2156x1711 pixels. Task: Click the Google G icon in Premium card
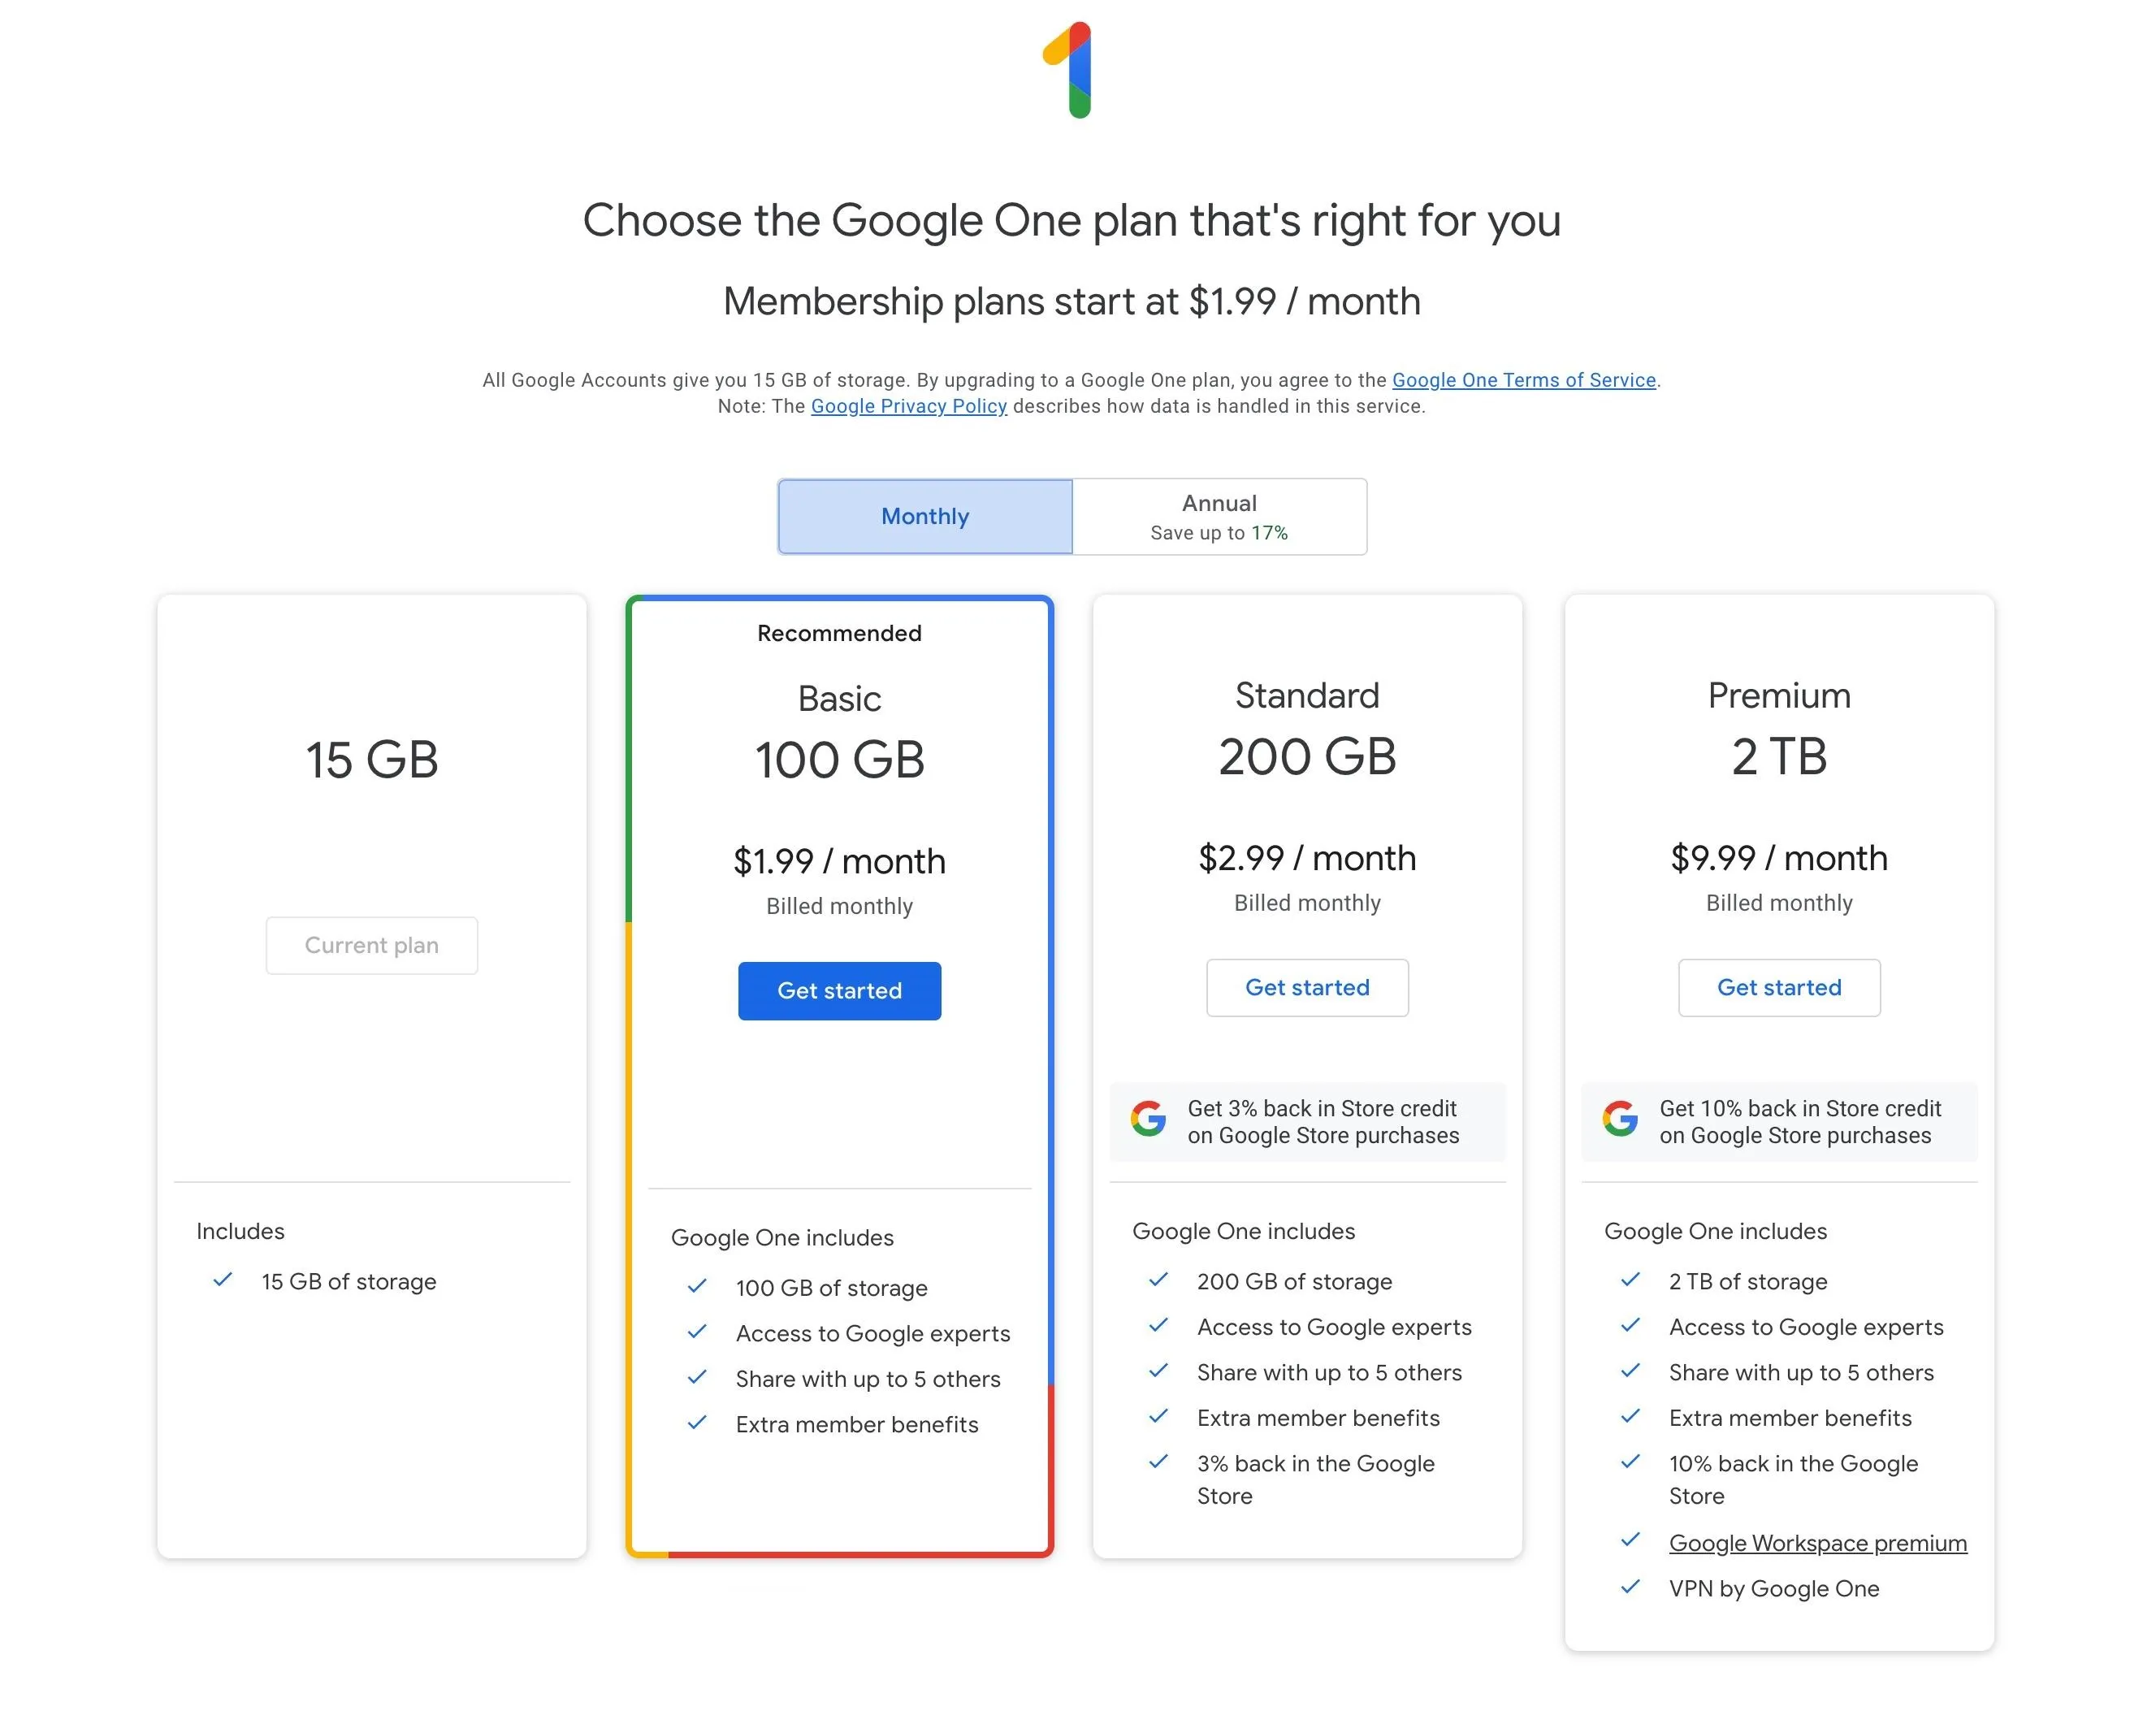[x=1621, y=1119]
